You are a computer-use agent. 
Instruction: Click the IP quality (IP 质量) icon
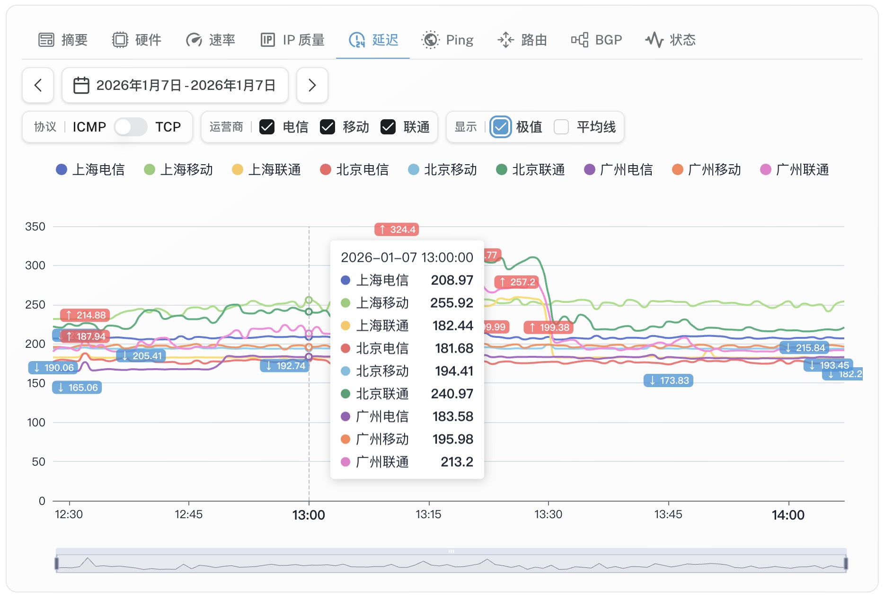[x=268, y=40]
